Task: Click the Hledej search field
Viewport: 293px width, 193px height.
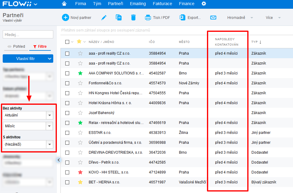Action: click(28, 35)
